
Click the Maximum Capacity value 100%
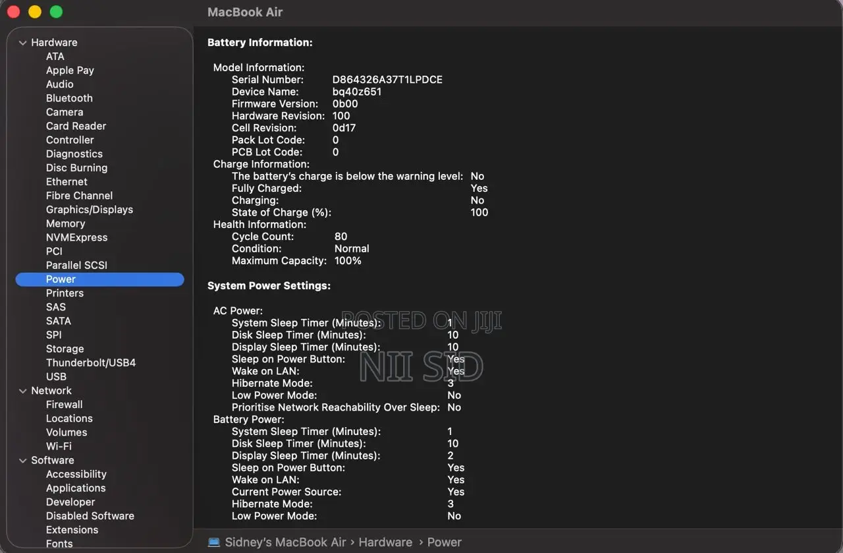click(x=348, y=261)
